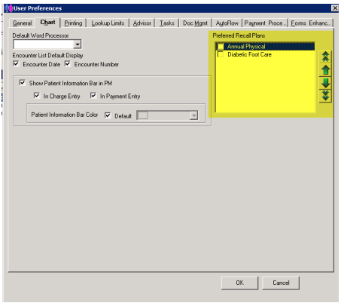Uncheck Default for Patient Information Bar Color
This screenshot has height=306, width=344.
tap(108, 115)
